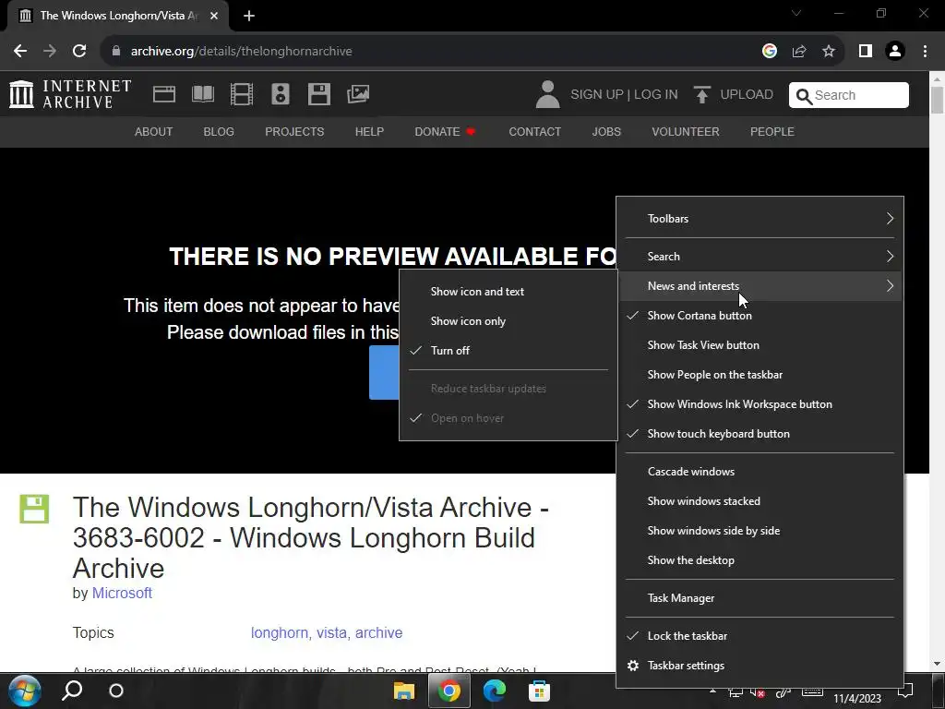The width and height of the screenshot is (945, 709).
Task: Click the Internet Archive logo
Action: (x=70, y=94)
